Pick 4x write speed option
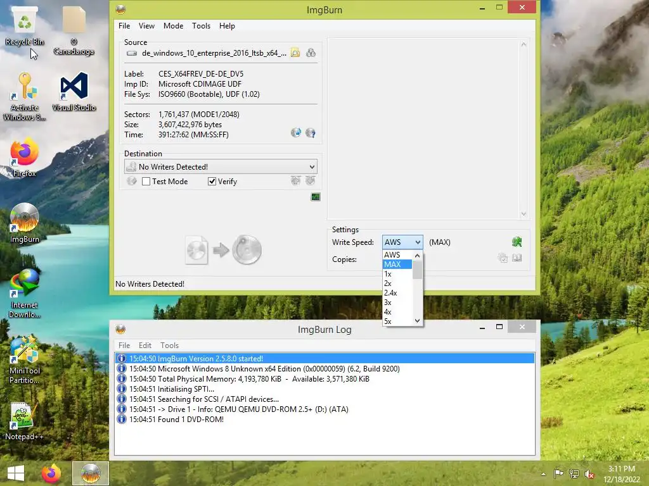649x486 pixels. click(397, 312)
